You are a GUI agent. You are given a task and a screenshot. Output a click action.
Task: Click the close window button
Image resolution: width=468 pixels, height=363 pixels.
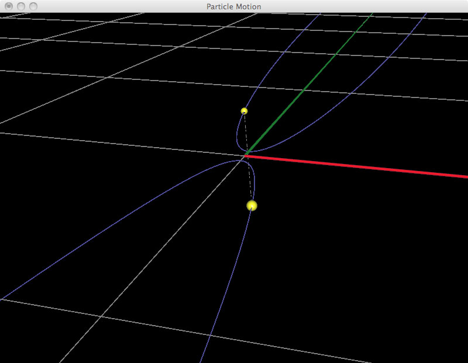(9, 6)
